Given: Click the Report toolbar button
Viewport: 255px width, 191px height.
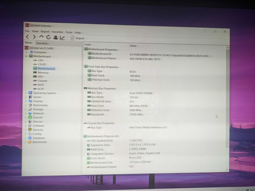Looking at the screenshot, I should [77, 38].
